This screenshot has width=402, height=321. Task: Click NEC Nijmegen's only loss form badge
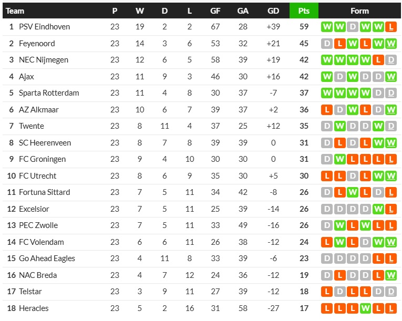pos(378,60)
